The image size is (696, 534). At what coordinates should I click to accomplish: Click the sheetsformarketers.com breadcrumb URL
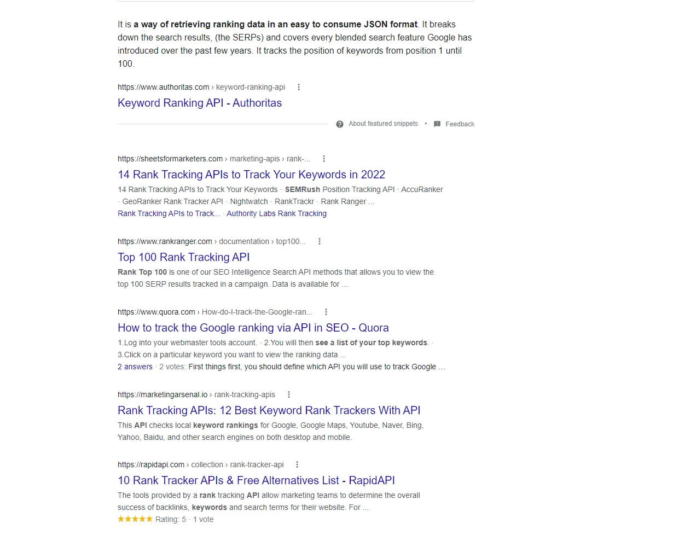(214, 159)
